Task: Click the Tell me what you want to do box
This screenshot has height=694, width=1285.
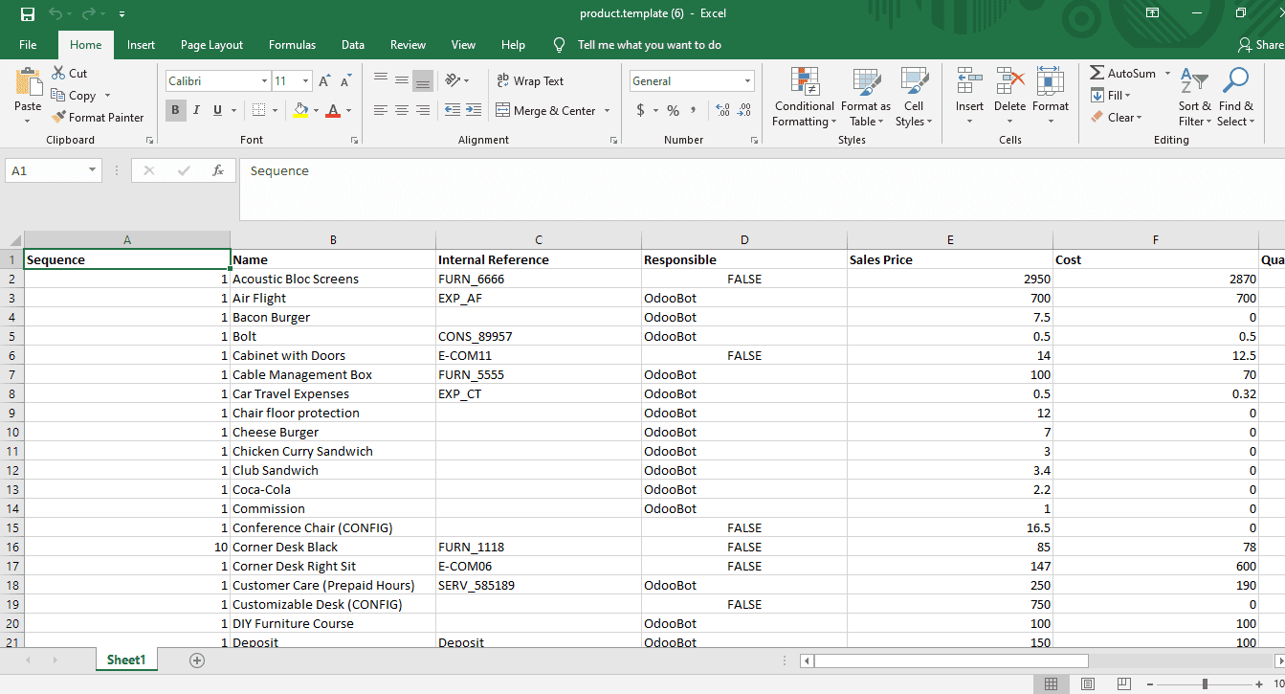Action: pyautogui.click(x=649, y=45)
